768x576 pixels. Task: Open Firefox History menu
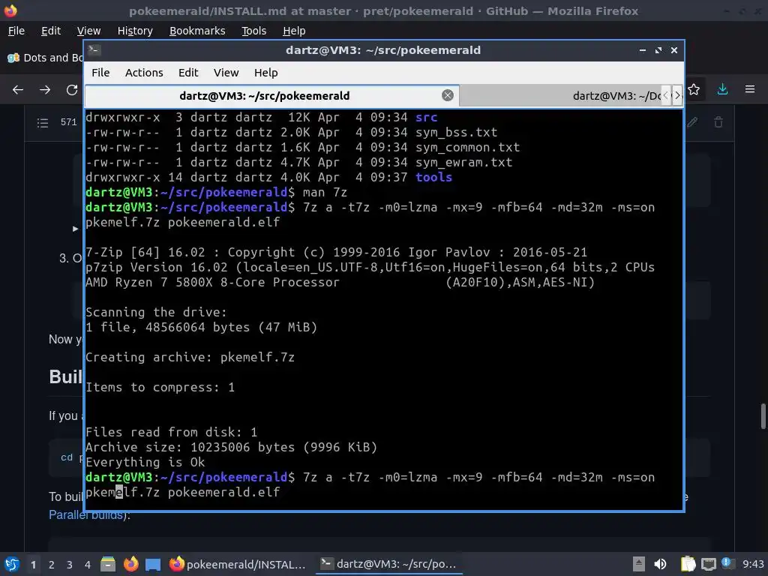click(x=135, y=31)
